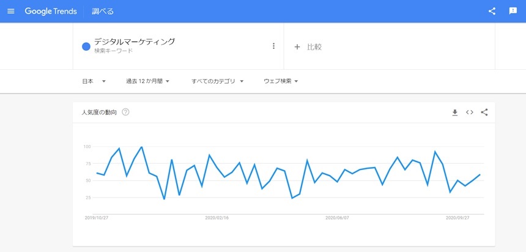Click the embed code icon on the chart
Image resolution: width=526 pixels, height=252 pixels.
(470, 113)
